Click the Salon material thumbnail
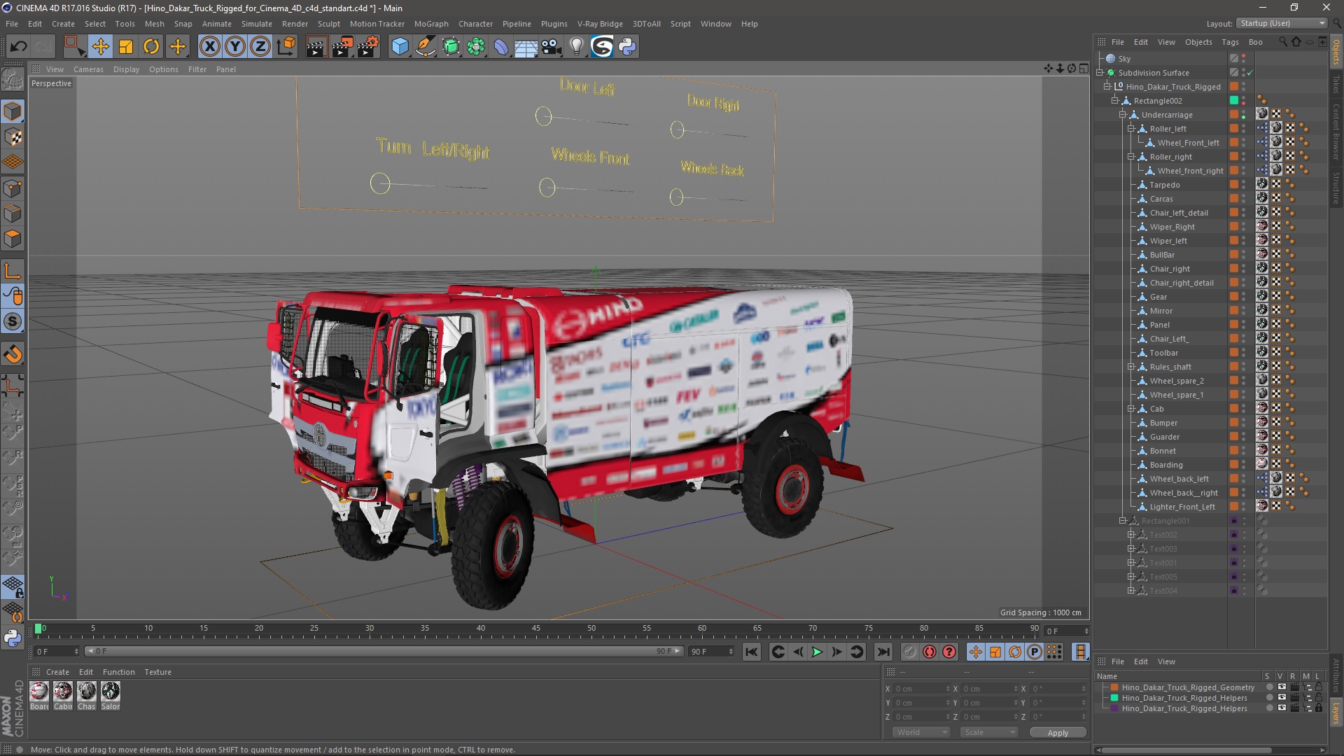This screenshot has height=756, width=1344. coord(111,692)
